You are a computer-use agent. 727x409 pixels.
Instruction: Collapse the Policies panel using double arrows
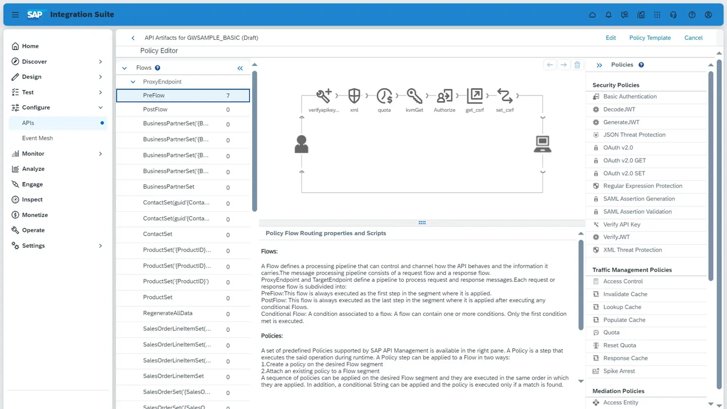tap(599, 65)
